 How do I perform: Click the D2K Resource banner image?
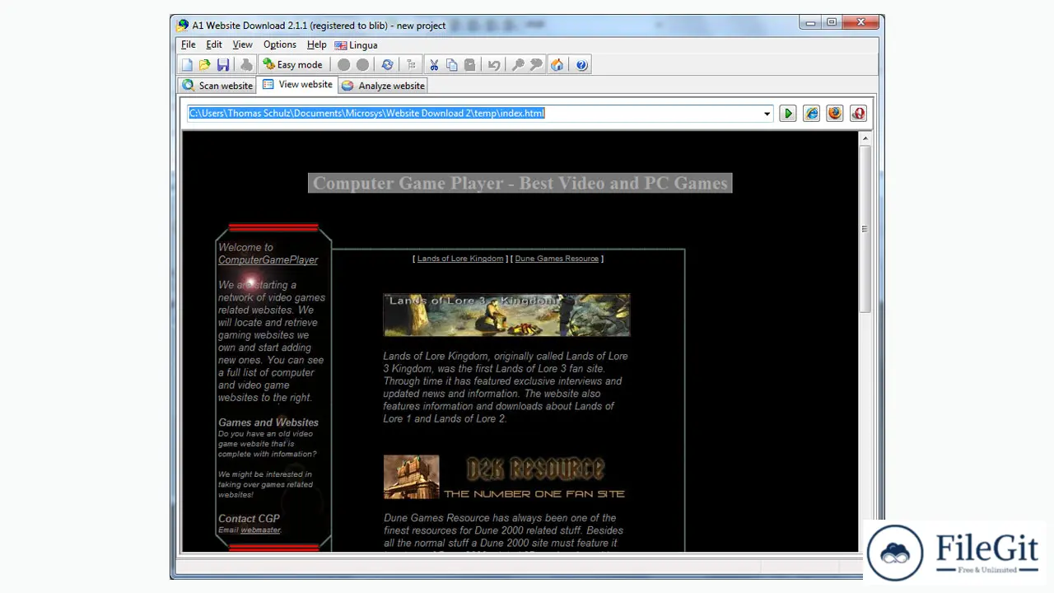(x=504, y=478)
